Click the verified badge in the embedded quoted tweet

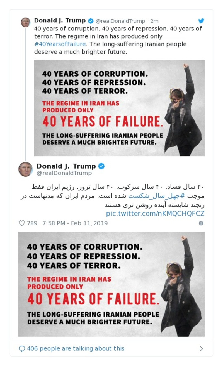pyautogui.click(x=101, y=166)
